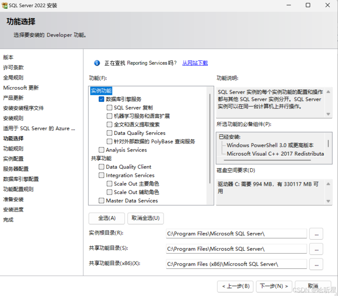The image size is (338, 296).
Task: Select 数据库引擎配置 step in sidebar
Action: [x=21, y=179]
